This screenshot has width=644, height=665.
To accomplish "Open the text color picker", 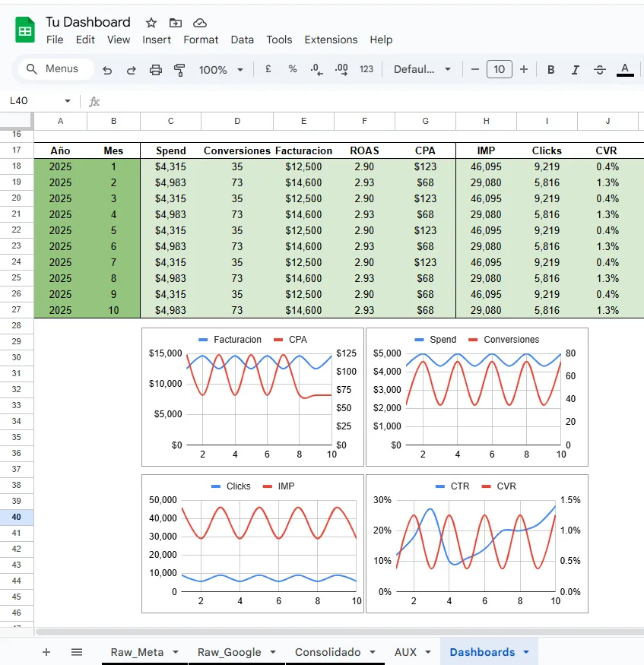I will pyautogui.click(x=625, y=70).
